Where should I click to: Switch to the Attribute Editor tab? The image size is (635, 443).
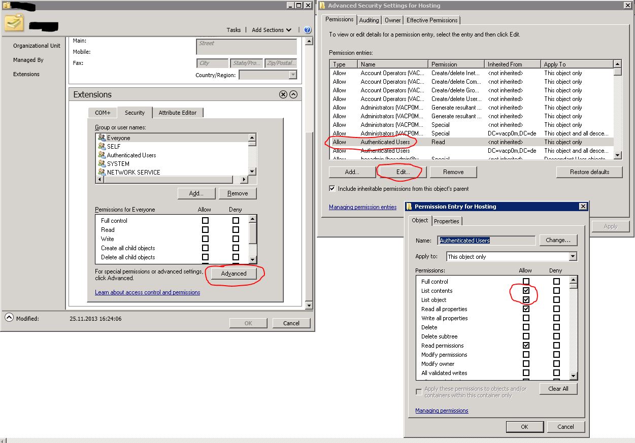[x=178, y=112]
